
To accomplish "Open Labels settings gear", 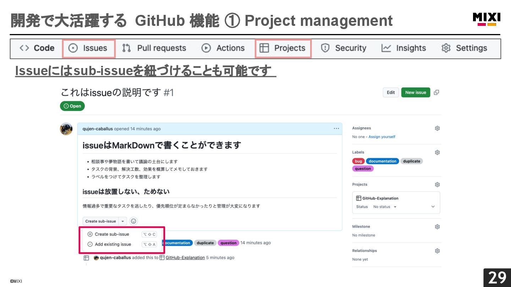I will [437, 152].
